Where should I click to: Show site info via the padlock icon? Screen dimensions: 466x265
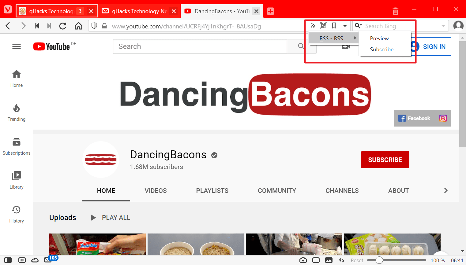(104, 26)
